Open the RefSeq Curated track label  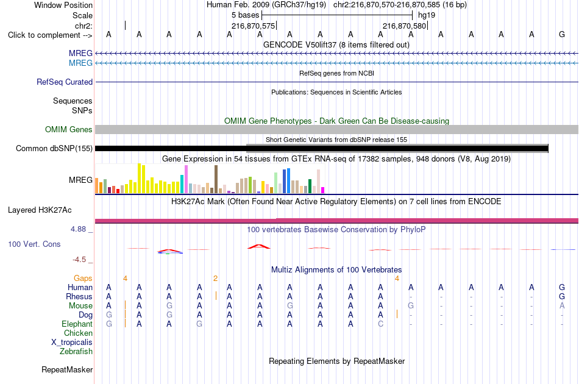pos(65,82)
